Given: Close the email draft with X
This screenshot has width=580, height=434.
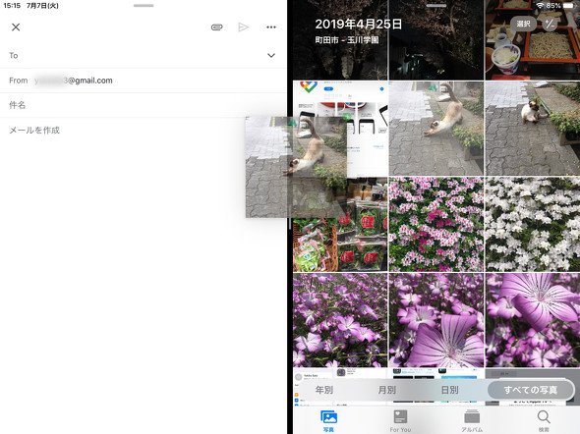Looking at the screenshot, I should pyautogui.click(x=16, y=27).
